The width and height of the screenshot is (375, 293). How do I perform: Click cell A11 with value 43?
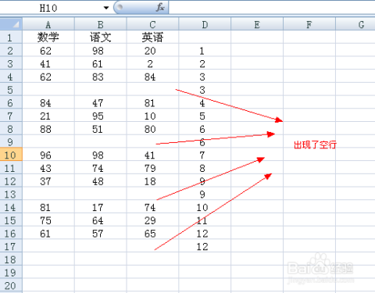tap(48, 168)
